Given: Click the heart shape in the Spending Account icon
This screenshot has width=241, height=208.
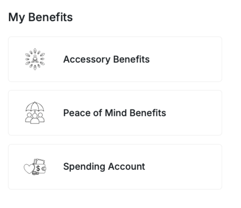Looking at the screenshot, I should point(29,169).
